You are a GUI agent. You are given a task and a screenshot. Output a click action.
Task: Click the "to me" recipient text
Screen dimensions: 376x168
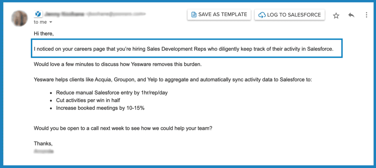point(40,22)
